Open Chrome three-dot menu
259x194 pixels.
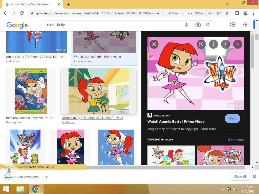click(x=253, y=13)
